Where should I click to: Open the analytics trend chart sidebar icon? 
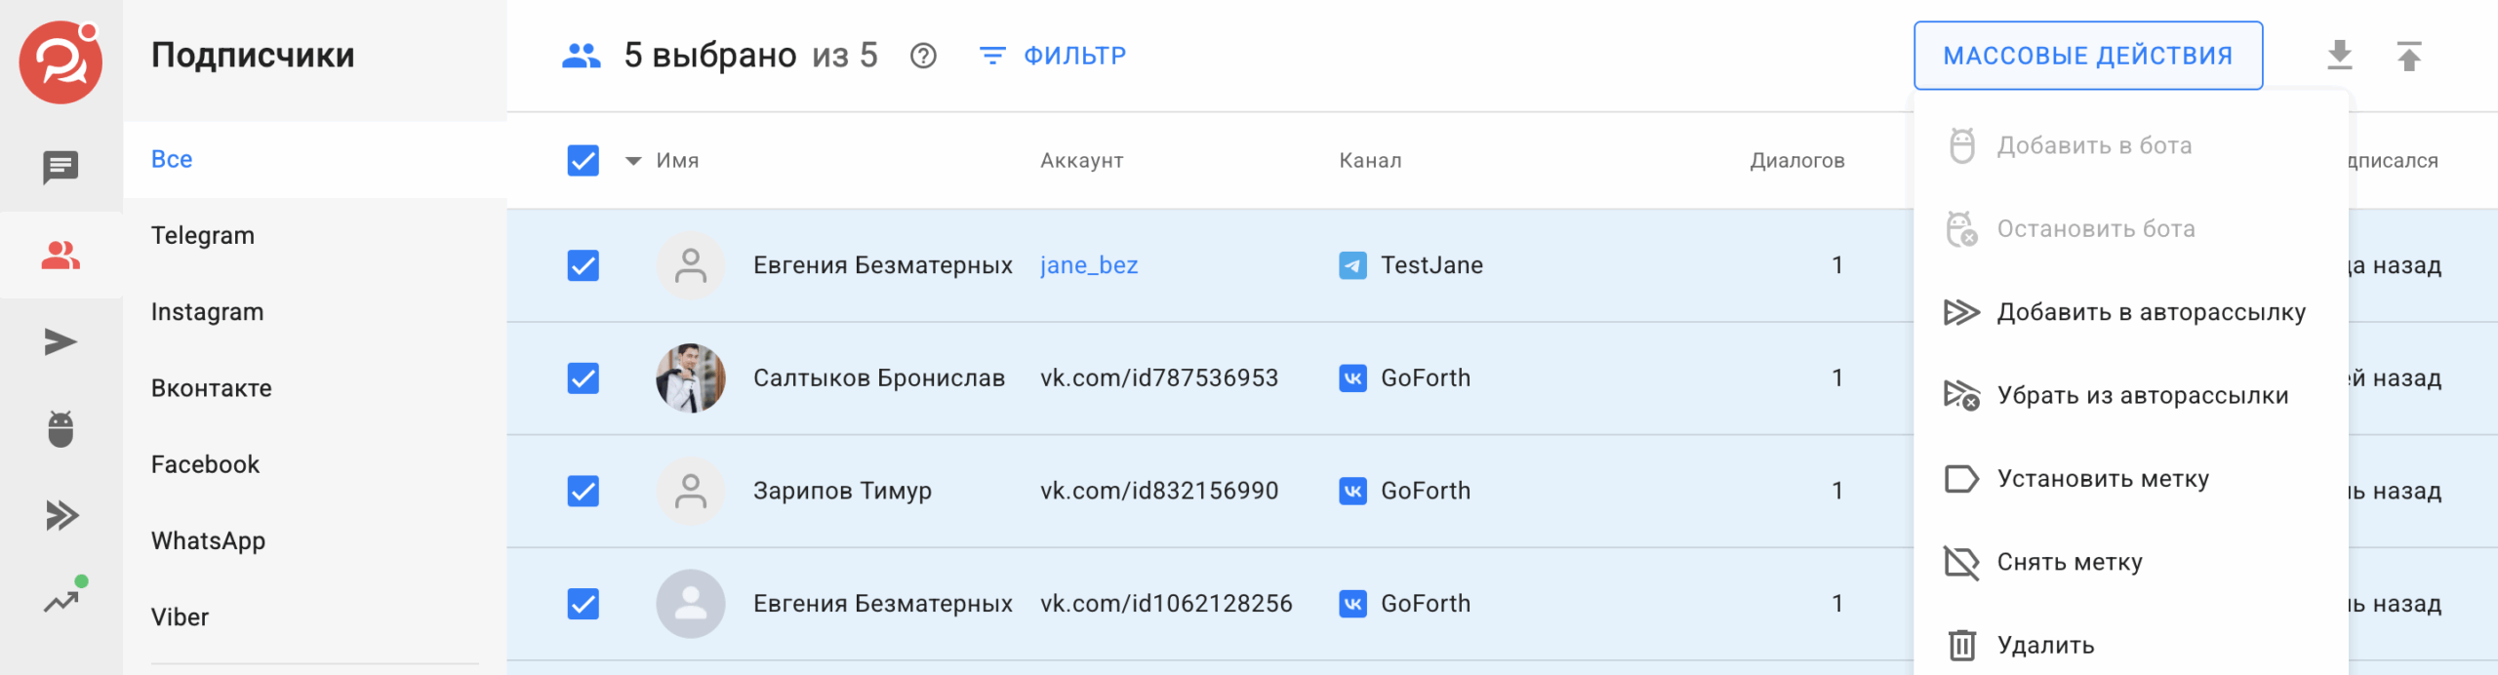pos(60,602)
